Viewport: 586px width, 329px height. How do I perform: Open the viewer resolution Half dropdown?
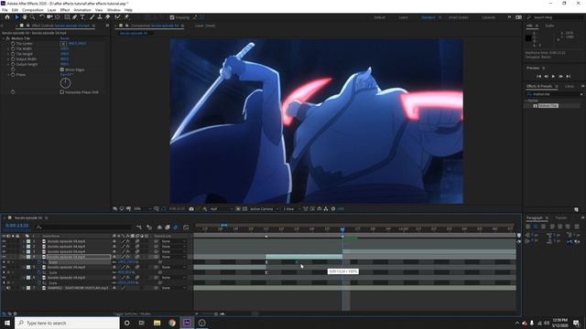point(222,209)
